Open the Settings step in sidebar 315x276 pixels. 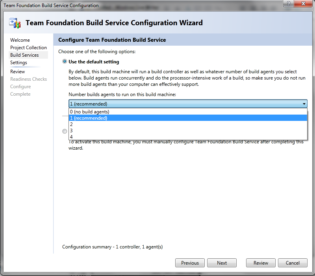(x=19, y=63)
